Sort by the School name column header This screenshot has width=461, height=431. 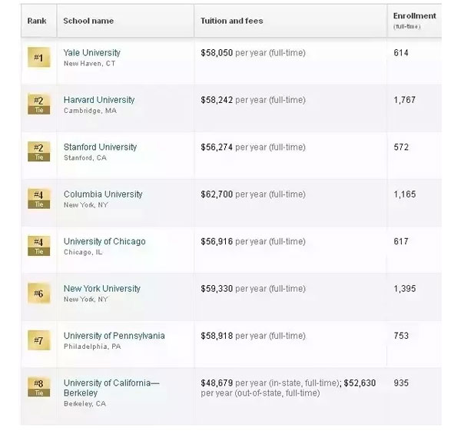coord(88,21)
